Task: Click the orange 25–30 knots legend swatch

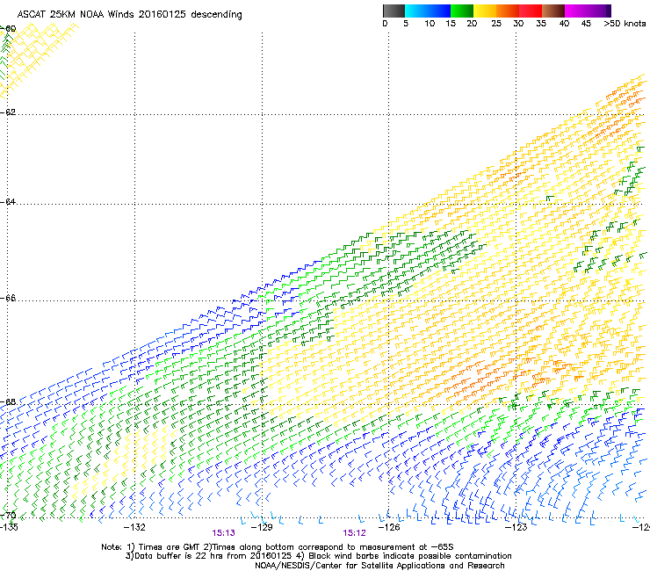Action: (x=508, y=11)
